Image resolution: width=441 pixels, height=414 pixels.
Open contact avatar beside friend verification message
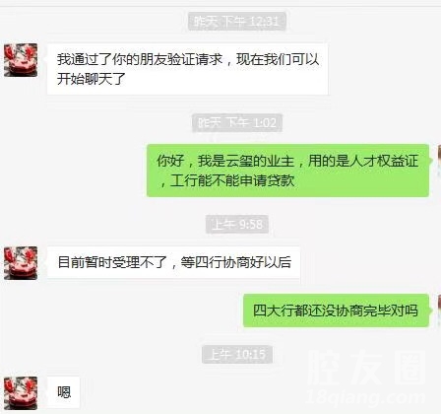pos(21,60)
